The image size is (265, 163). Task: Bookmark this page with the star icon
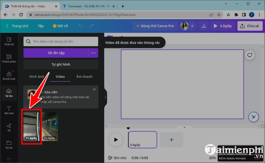coord(219,15)
